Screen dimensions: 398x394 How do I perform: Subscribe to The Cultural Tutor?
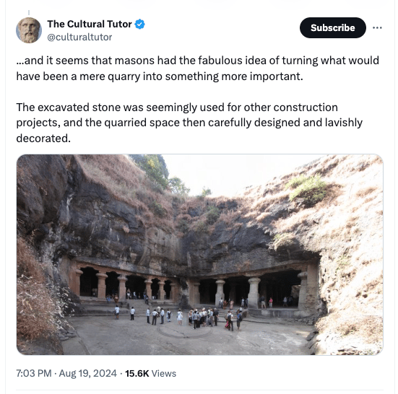coord(333,28)
